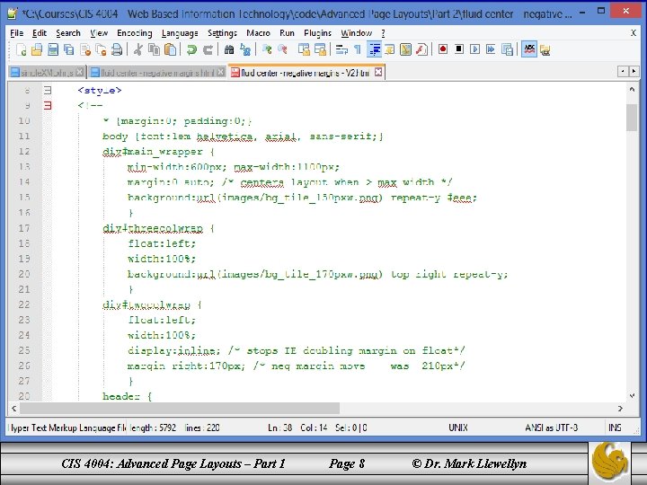Screen dimensions: 647x485
Task: Open the Window menu
Action: [x=356, y=33]
